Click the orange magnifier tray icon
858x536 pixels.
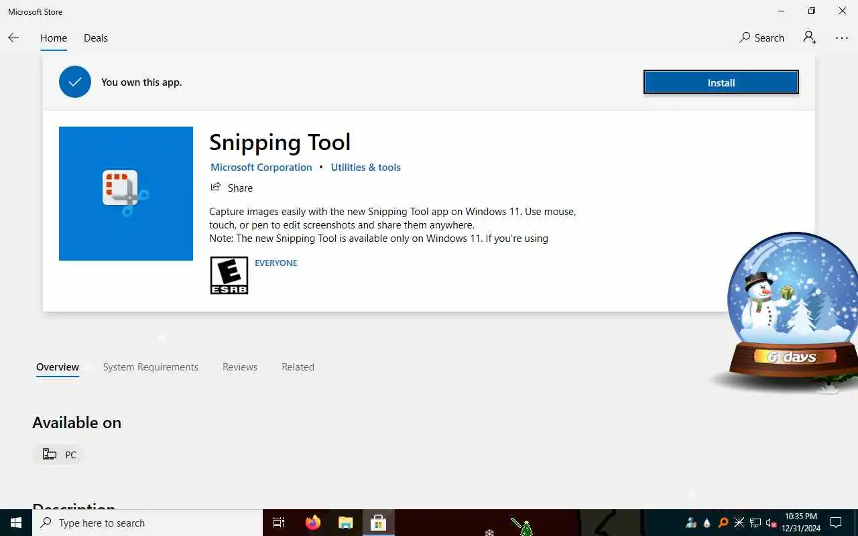coord(723,523)
